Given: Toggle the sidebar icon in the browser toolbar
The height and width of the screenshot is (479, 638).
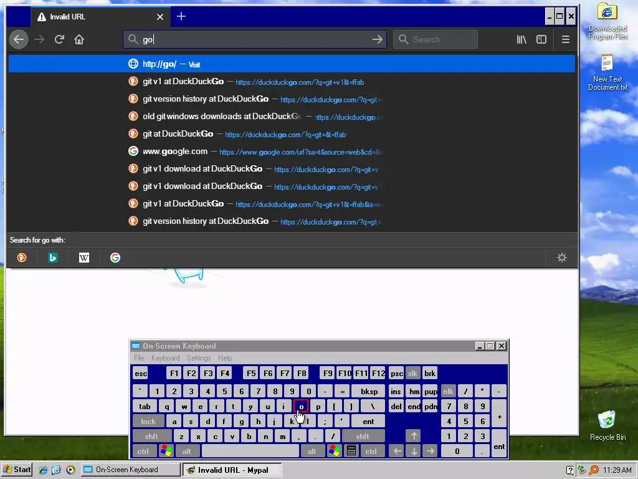Looking at the screenshot, I should 541,39.
